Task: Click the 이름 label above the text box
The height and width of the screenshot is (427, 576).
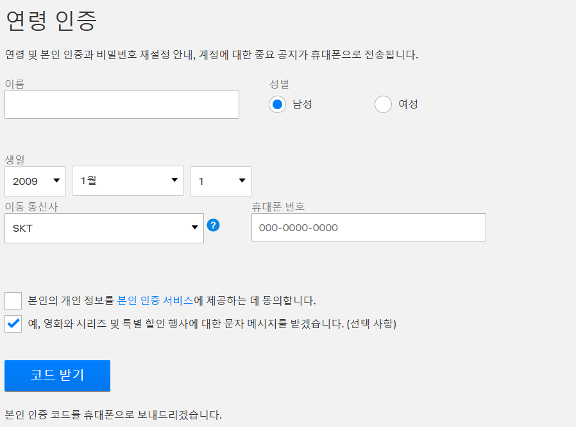Action: click(15, 84)
